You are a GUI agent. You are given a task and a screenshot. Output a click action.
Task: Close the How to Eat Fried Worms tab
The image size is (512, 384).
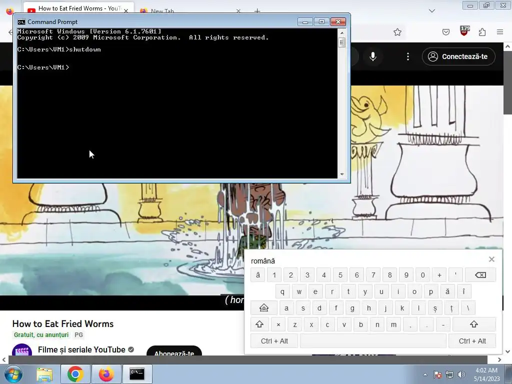point(126,11)
